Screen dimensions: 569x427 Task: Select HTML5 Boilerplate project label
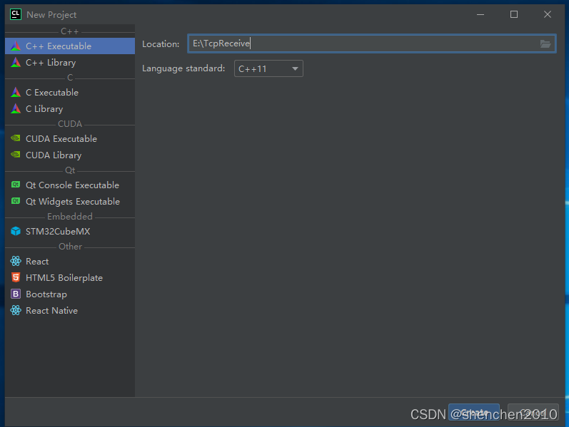coord(64,278)
